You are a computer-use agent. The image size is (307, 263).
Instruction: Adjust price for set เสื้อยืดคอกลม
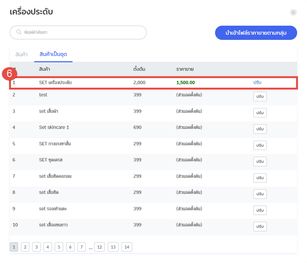pyautogui.click(x=260, y=178)
